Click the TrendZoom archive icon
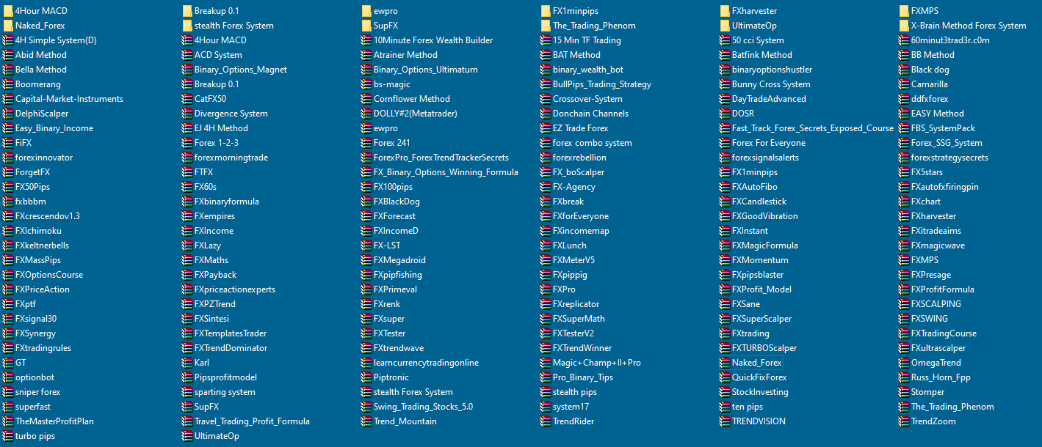 point(904,421)
